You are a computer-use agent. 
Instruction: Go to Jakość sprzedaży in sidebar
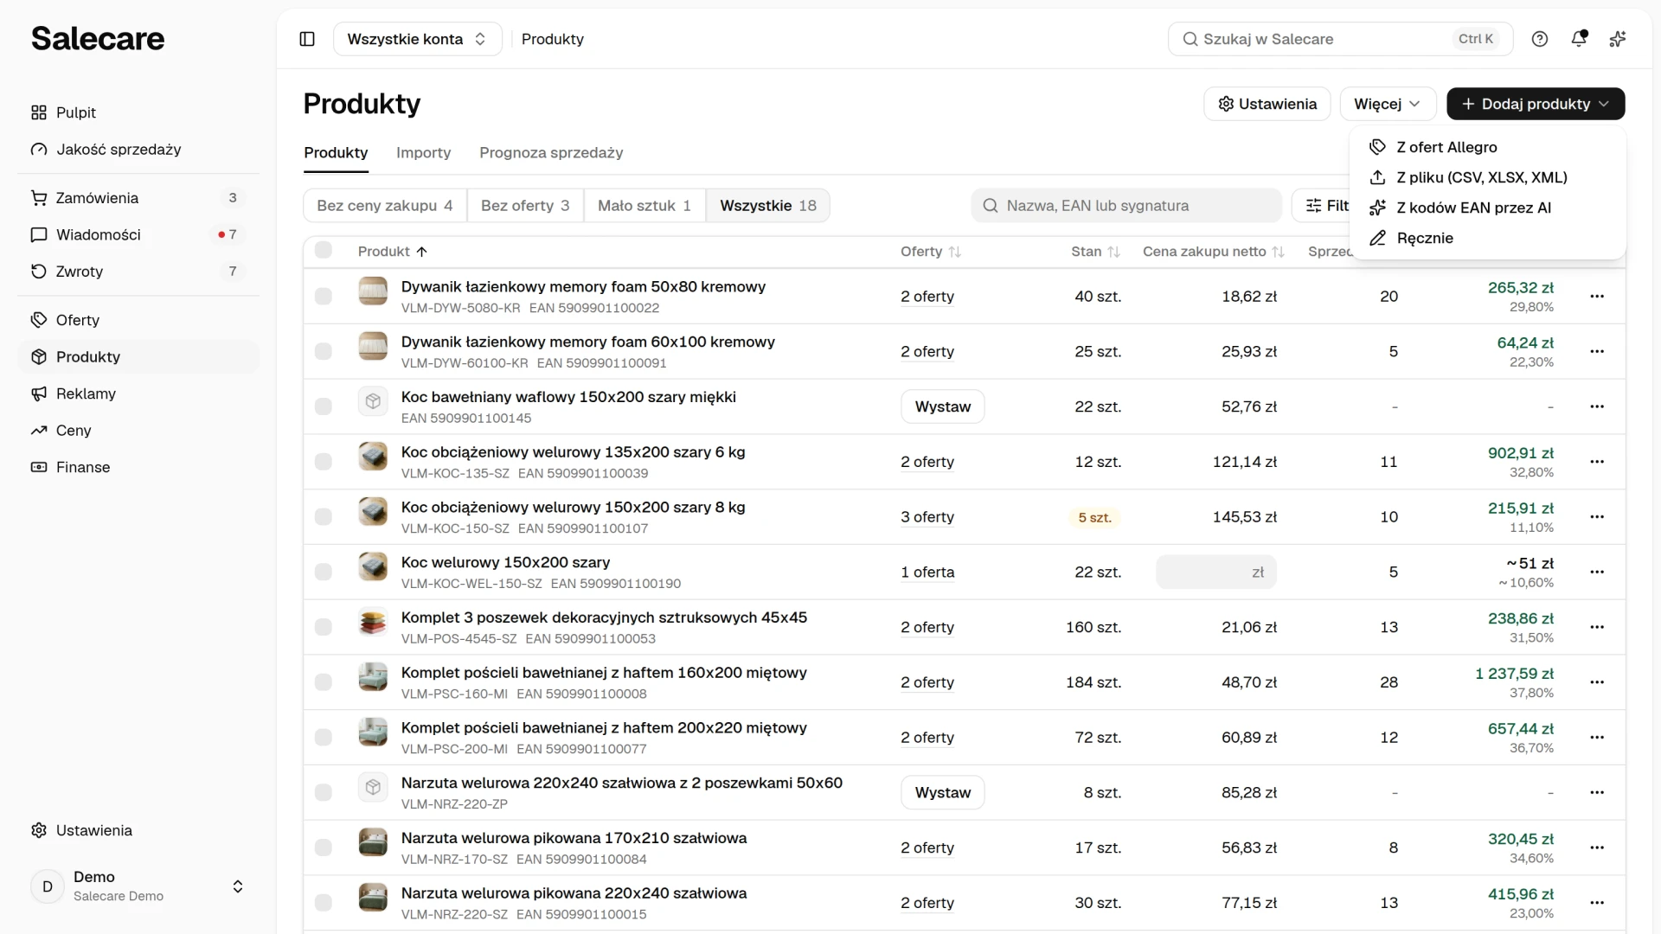click(x=138, y=150)
